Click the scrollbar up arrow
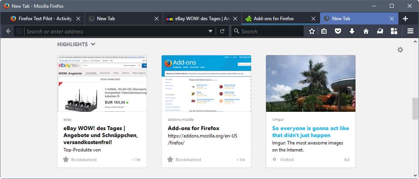The width and height of the screenshot is (419, 179). click(x=415, y=42)
